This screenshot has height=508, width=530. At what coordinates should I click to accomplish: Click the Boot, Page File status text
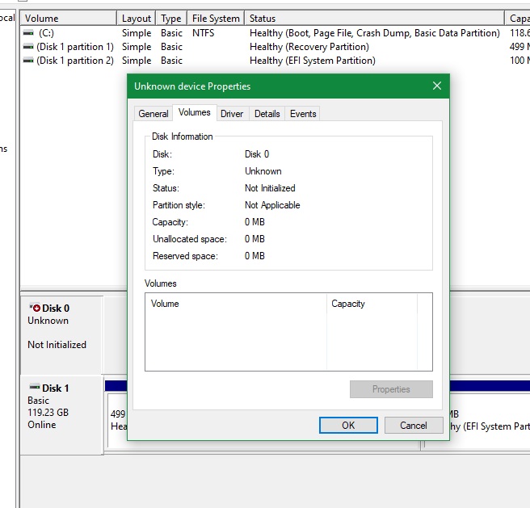click(375, 33)
